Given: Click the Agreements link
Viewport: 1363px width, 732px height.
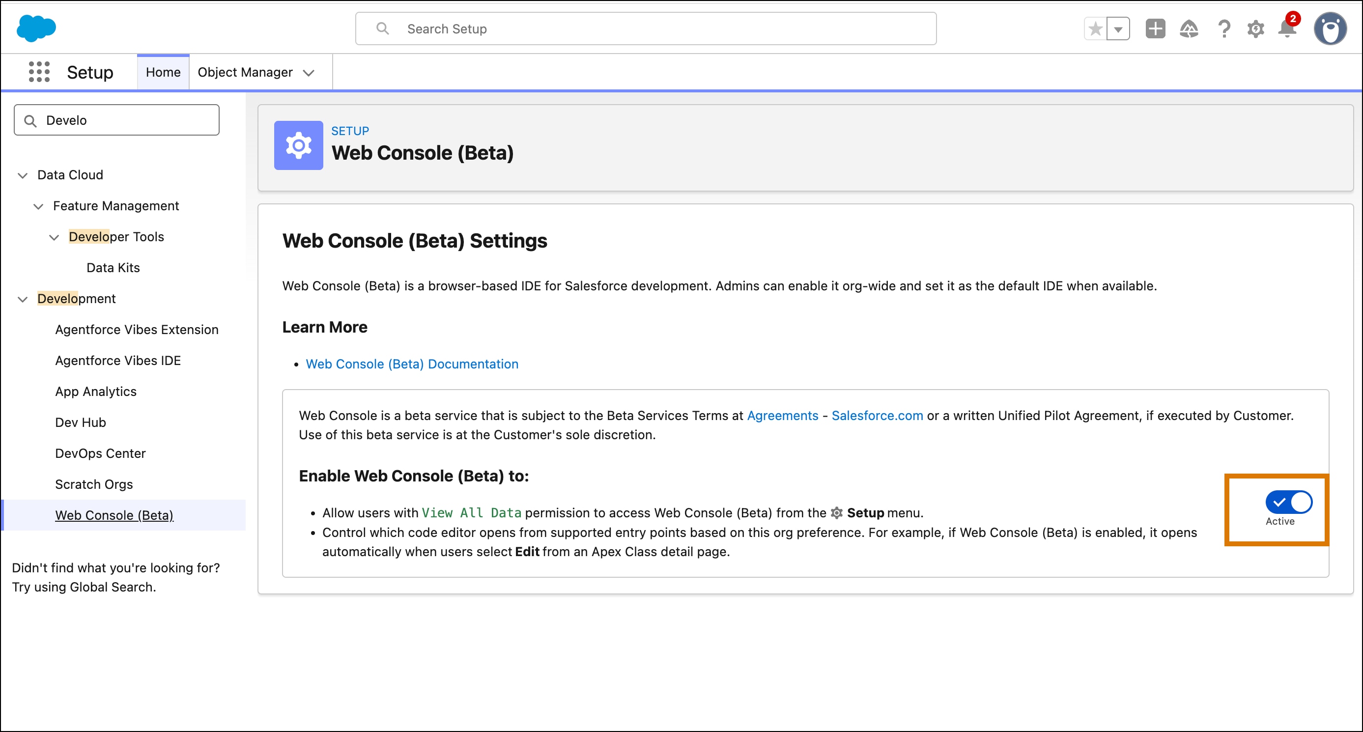Looking at the screenshot, I should [x=782, y=416].
